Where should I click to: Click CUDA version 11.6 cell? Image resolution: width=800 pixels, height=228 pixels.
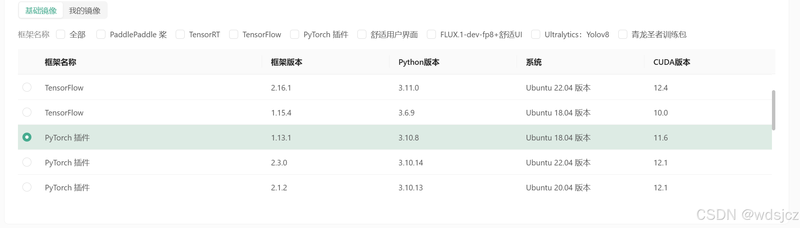click(661, 138)
